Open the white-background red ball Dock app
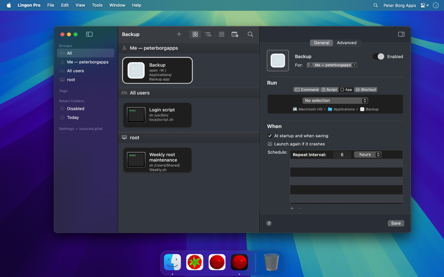Image resolution: width=444 pixels, height=277 pixels. click(217, 262)
